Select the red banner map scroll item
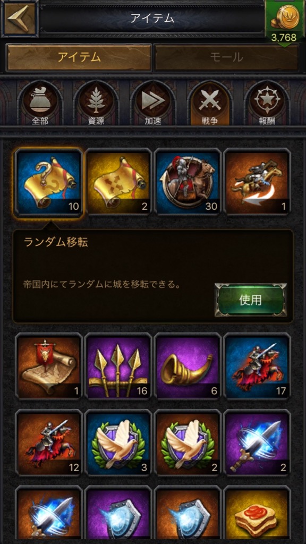The image size is (306, 544). [49, 367]
